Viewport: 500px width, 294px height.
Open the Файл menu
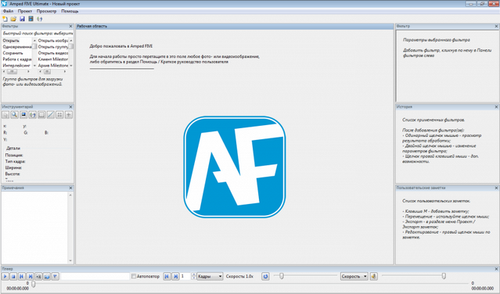coord(8,11)
